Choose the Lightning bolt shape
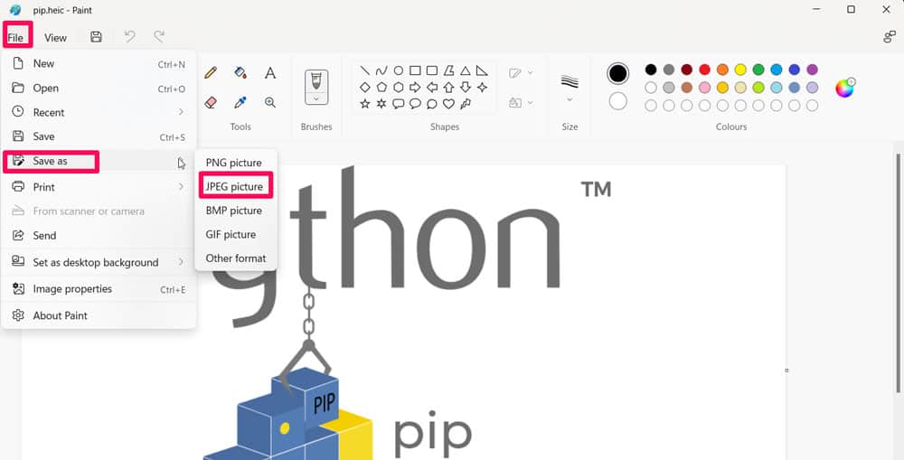This screenshot has height=460, width=904. [x=466, y=104]
